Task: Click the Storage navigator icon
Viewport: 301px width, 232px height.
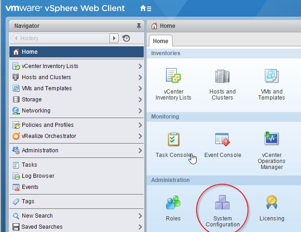Action: click(x=16, y=99)
